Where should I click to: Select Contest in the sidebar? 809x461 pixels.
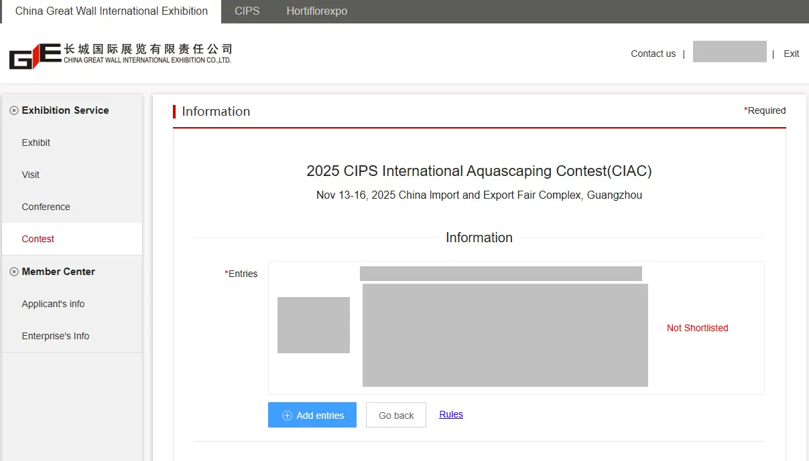[x=38, y=239]
